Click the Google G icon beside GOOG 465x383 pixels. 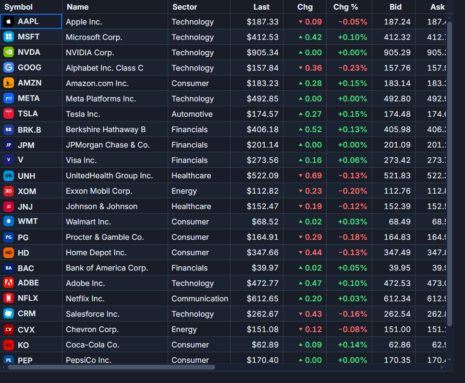(9, 68)
